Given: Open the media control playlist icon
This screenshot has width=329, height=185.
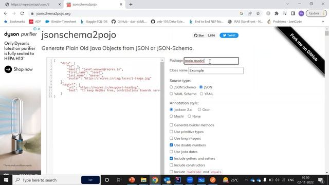Looking at the screenshot, I should click(284, 13).
